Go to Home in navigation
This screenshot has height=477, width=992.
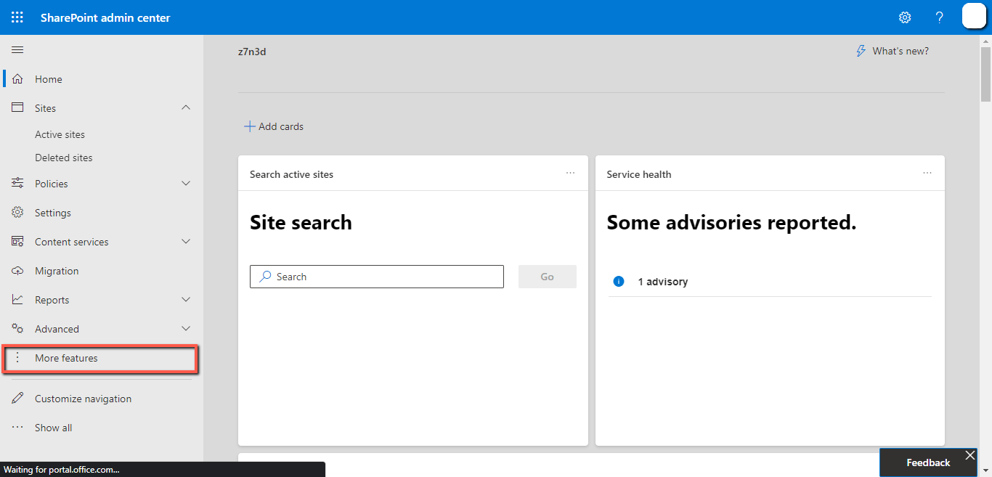coord(102,79)
